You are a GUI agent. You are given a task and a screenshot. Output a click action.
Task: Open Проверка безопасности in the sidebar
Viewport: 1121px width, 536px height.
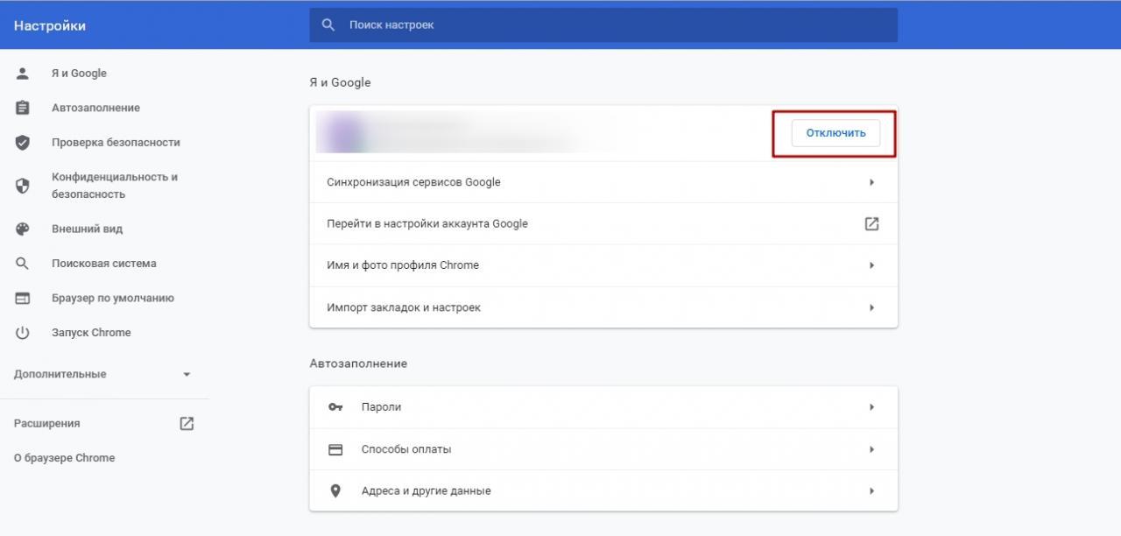click(116, 142)
